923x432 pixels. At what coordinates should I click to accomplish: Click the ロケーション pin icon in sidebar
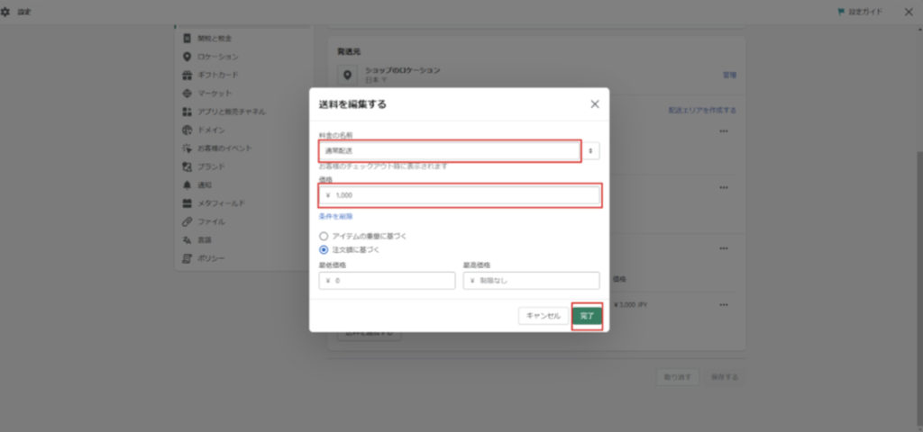tap(187, 57)
